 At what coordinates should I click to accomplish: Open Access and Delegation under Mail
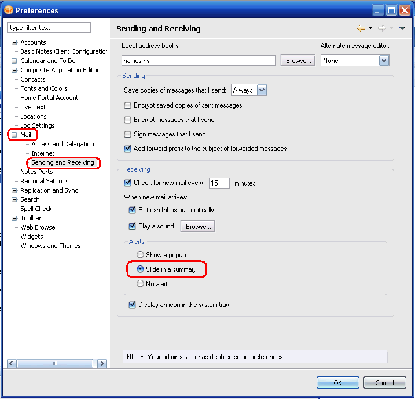63,144
